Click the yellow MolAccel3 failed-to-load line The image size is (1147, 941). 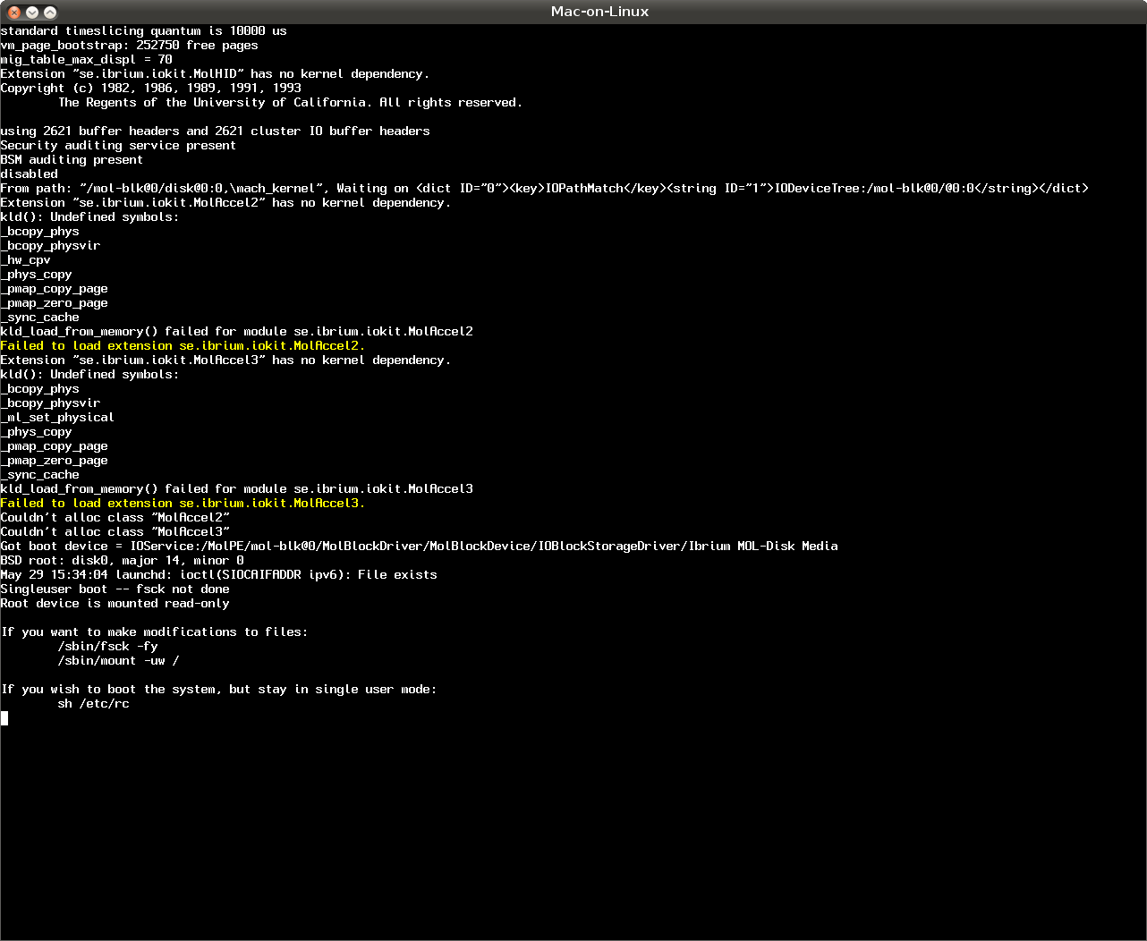pyautogui.click(x=183, y=504)
